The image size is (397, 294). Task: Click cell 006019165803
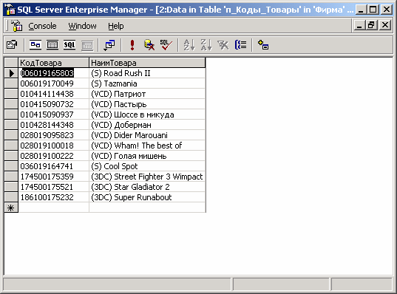click(x=53, y=73)
